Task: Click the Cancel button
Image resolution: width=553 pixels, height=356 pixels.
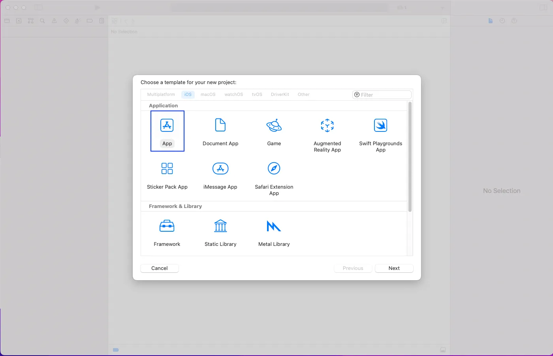Action: coord(160,268)
